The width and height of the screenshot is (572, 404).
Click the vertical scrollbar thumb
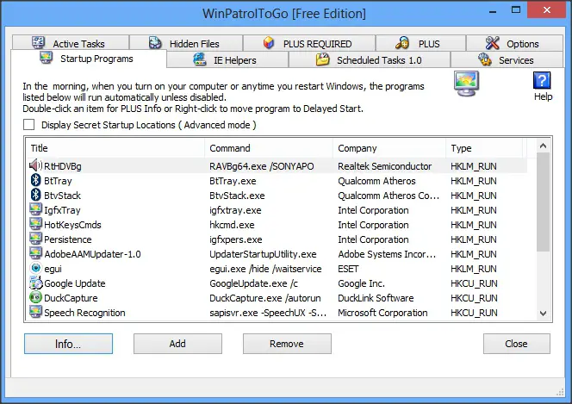543,202
